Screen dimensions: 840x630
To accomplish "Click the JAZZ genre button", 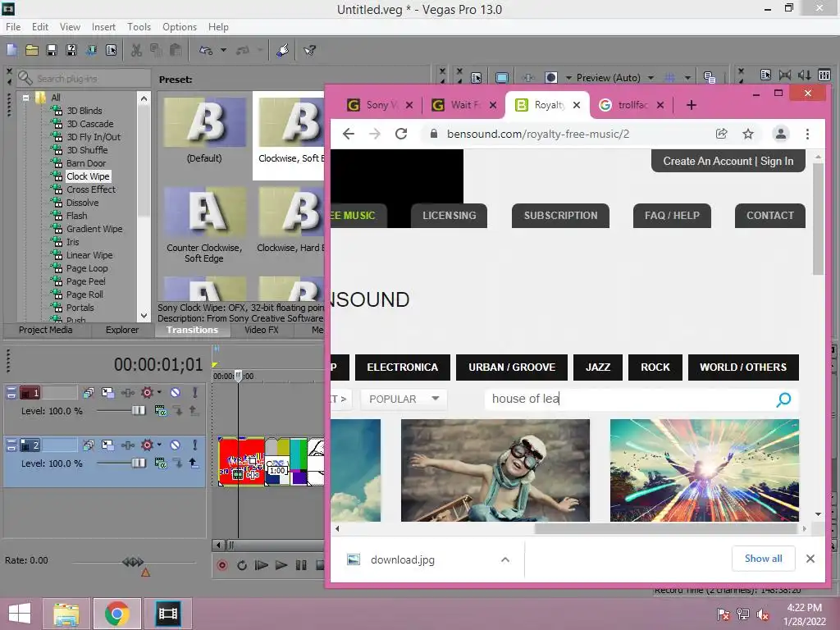I will pos(598,367).
